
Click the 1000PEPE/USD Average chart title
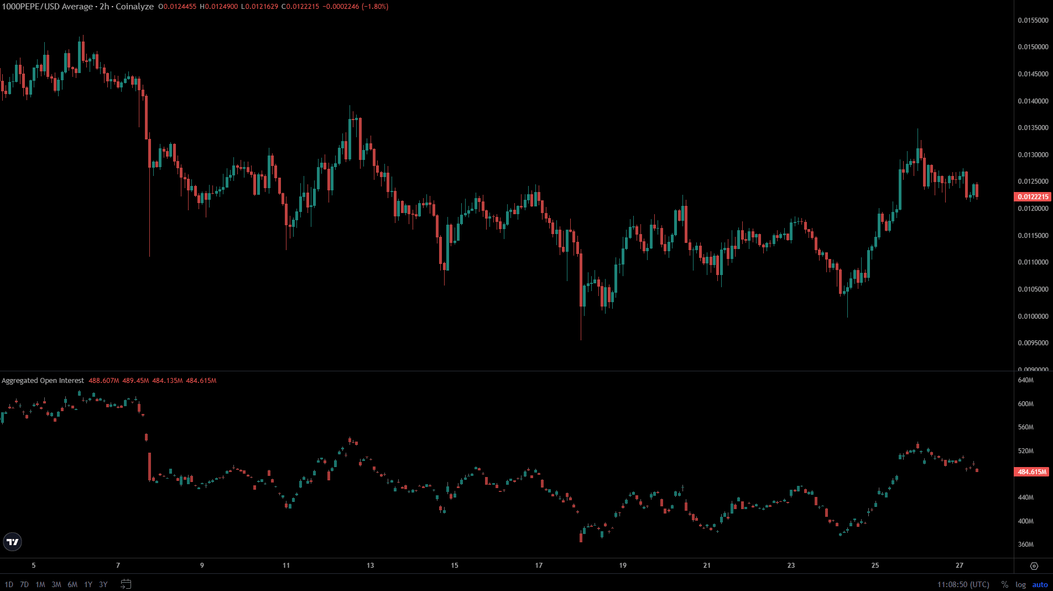77,7
